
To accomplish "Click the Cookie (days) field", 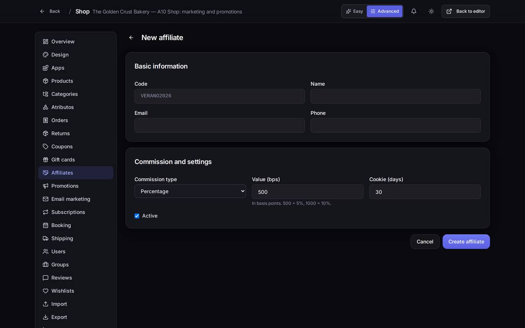I will (425, 192).
